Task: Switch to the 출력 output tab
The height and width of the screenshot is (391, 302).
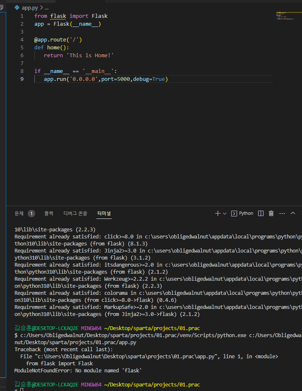Action: coord(49,214)
